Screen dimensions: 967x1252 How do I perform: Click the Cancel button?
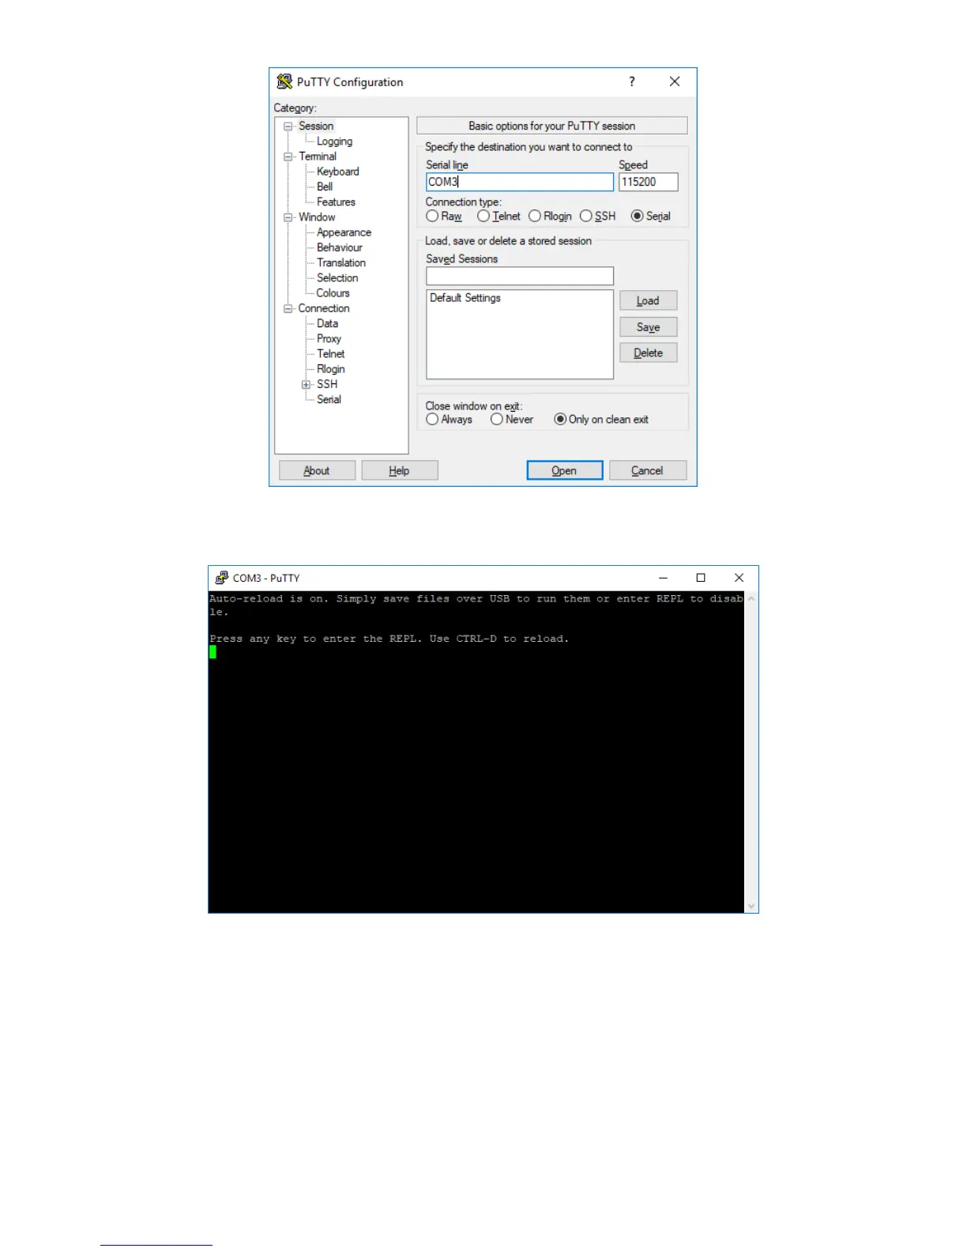coord(648,470)
